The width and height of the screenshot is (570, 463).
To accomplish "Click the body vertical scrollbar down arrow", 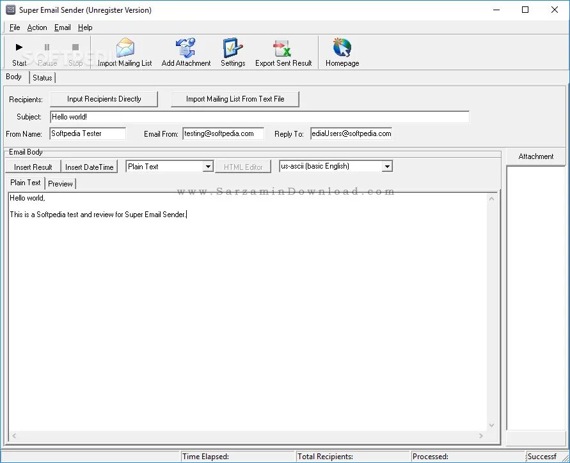I will [x=491, y=425].
